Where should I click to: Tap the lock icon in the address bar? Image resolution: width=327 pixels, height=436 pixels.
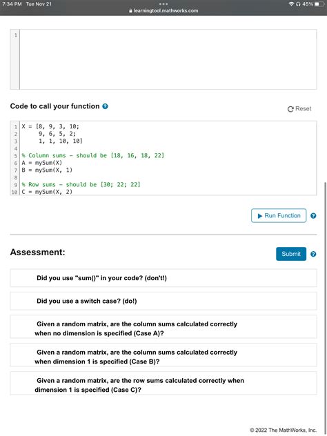(130, 11)
